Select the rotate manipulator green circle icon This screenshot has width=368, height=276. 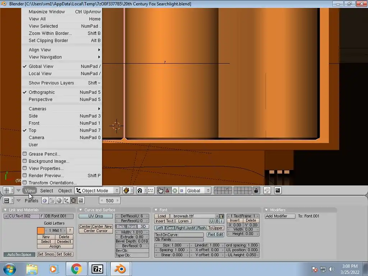click(x=175, y=190)
